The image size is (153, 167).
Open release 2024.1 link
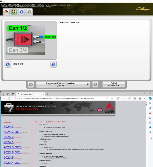tap(8, 142)
